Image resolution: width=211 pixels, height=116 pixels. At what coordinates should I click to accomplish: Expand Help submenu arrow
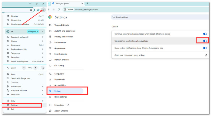coord(42,101)
